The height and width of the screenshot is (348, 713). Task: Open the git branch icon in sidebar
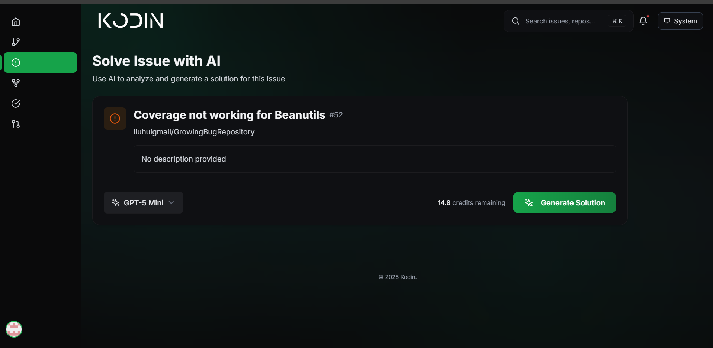coord(16,42)
